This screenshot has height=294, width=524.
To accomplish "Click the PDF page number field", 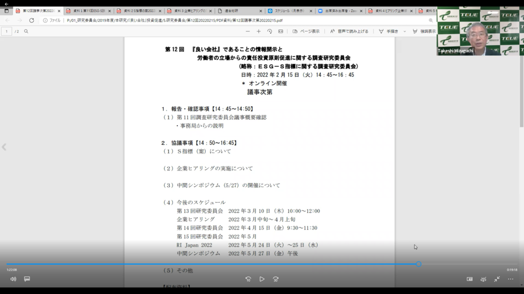I will click(7, 32).
